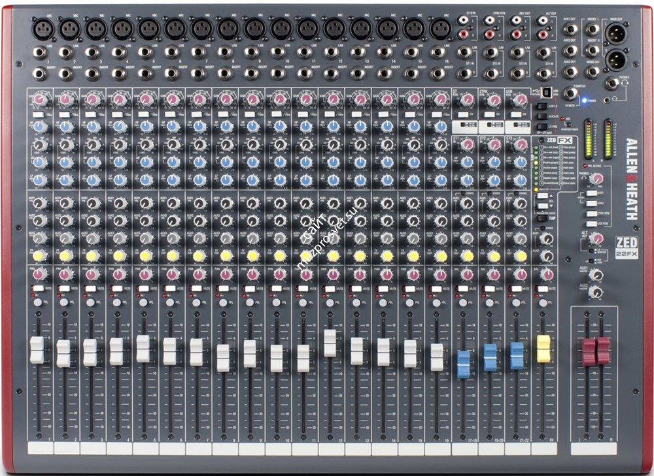
Task: Adjust the ST1 input gain knob
Action: (x=468, y=144)
